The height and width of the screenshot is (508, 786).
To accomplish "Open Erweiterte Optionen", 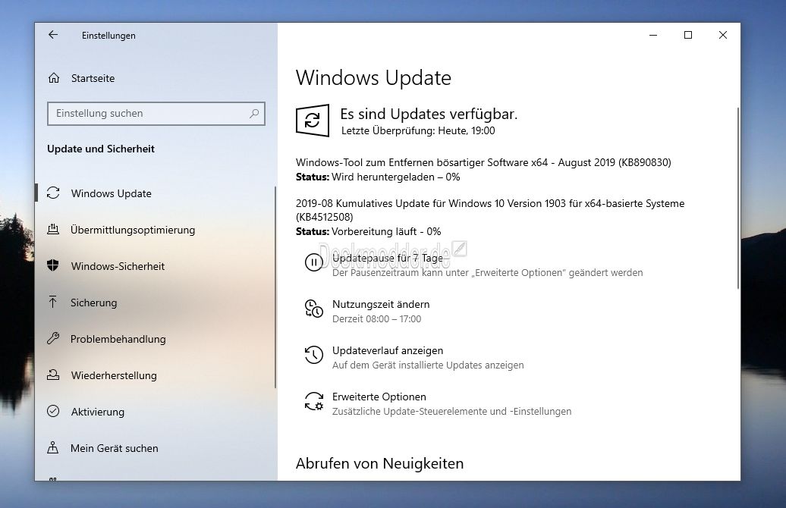I will pyautogui.click(x=379, y=397).
